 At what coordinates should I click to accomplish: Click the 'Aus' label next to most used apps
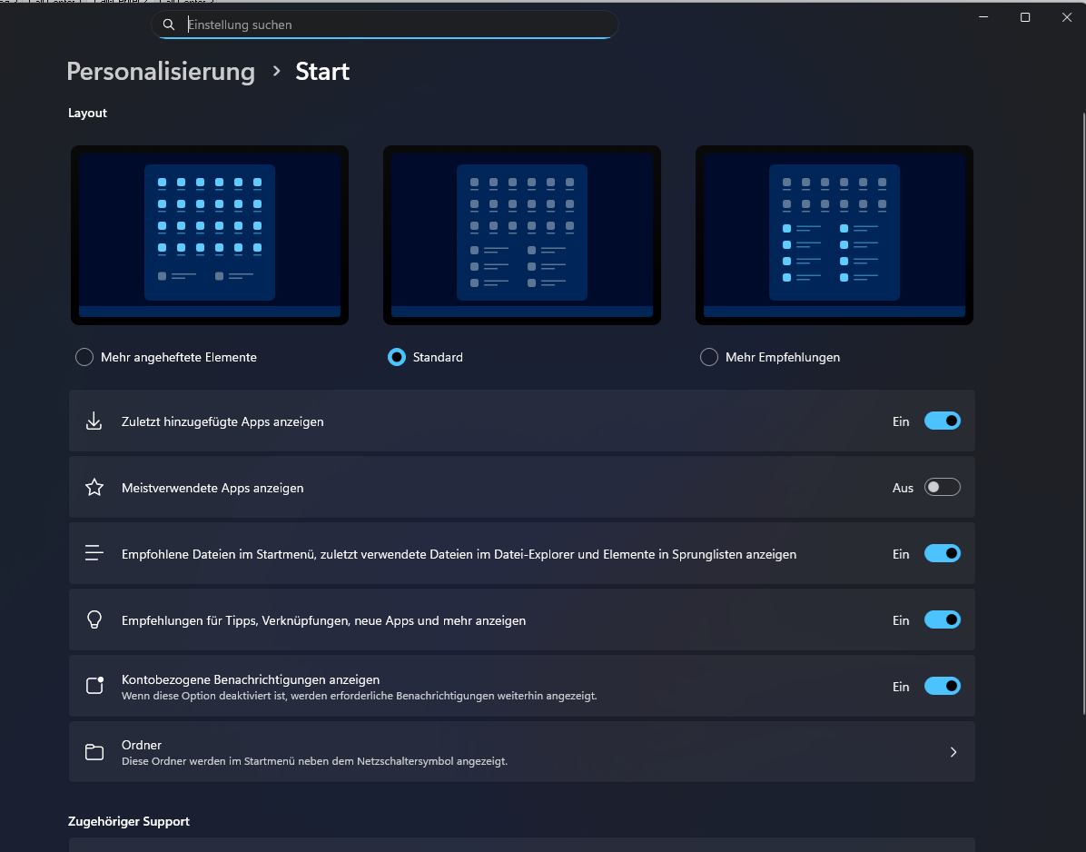tap(903, 489)
